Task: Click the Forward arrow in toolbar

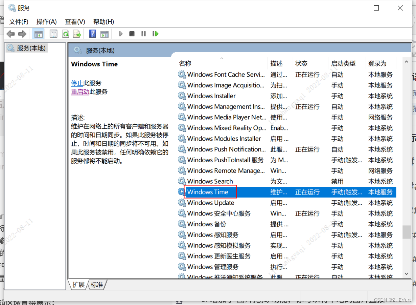Action: [x=22, y=34]
